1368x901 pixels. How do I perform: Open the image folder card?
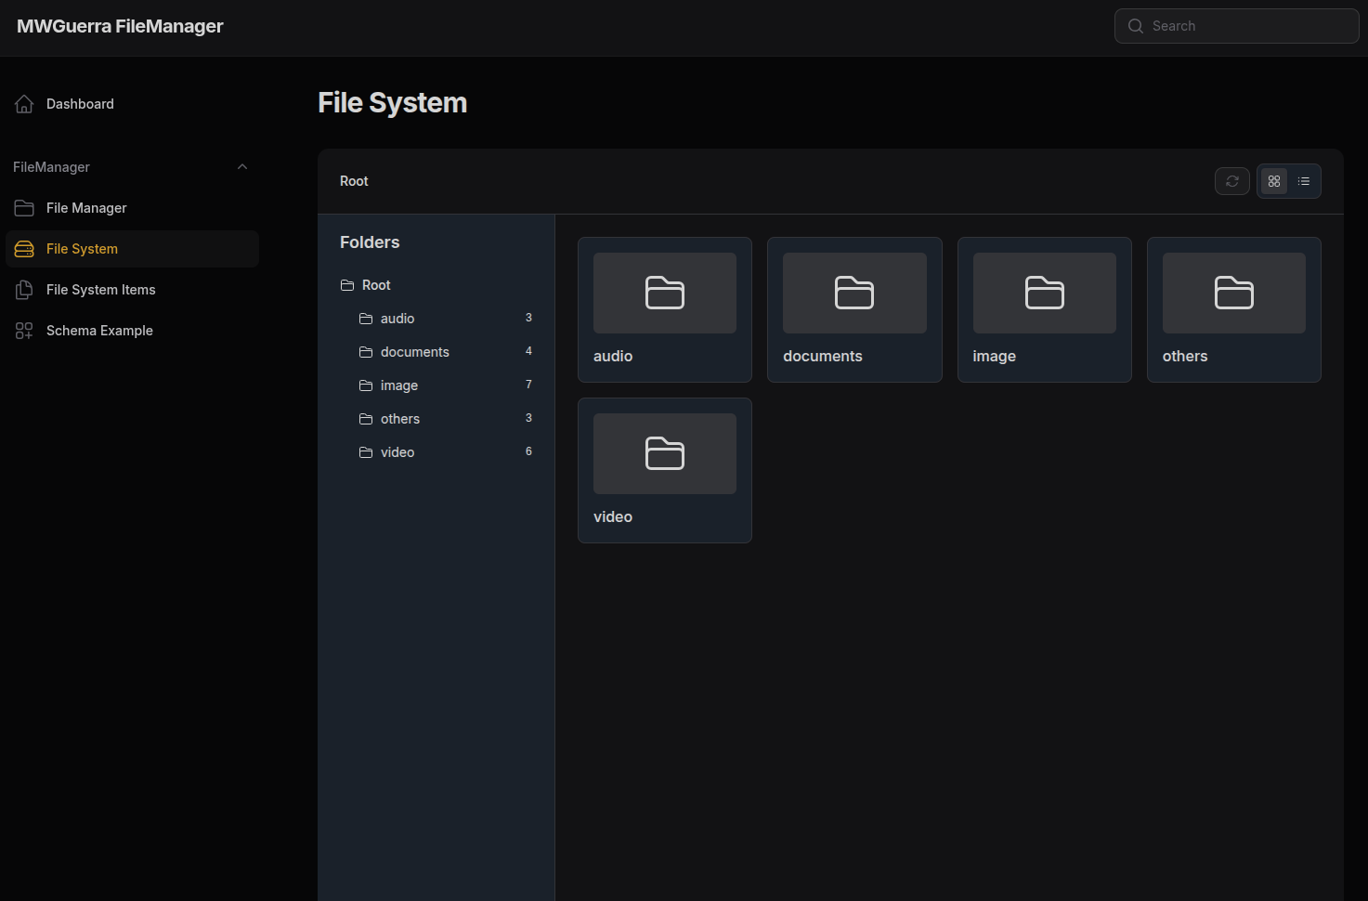1044,309
